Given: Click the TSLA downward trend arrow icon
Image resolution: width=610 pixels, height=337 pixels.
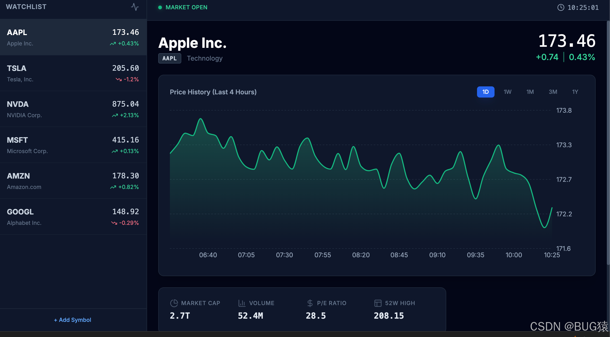Looking at the screenshot, I should pyautogui.click(x=118, y=79).
